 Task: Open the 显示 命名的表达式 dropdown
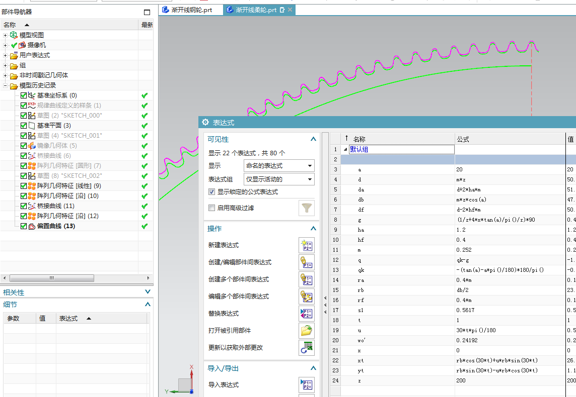(279, 166)
